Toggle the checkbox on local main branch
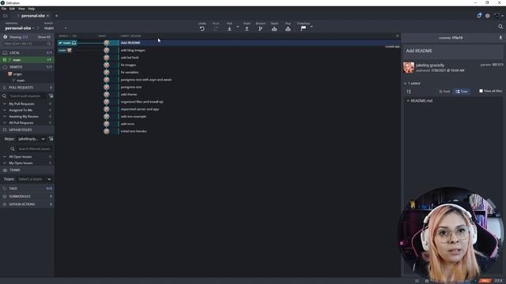 coord(5,60)
